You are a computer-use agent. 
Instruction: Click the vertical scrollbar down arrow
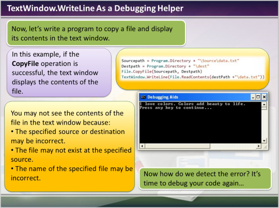click(264, 141)
